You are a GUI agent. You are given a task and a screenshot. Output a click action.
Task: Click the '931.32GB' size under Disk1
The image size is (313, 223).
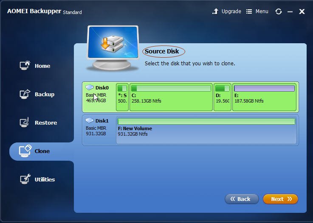96,134
